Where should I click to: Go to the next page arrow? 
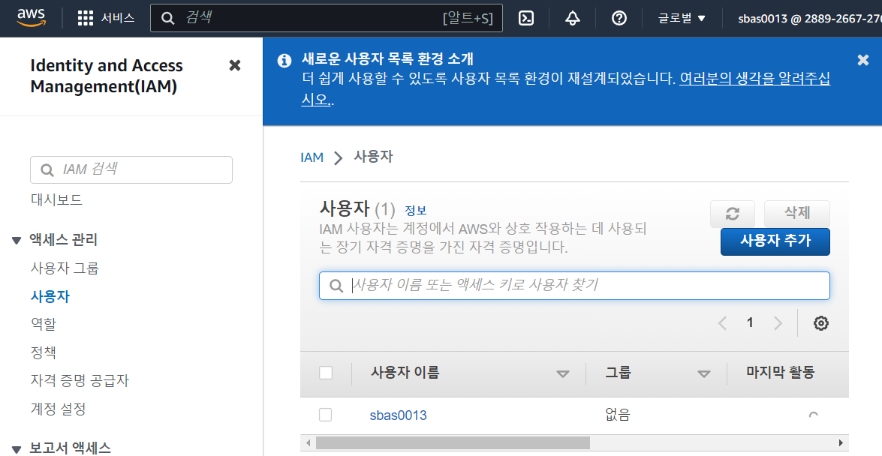click(778, 322)
